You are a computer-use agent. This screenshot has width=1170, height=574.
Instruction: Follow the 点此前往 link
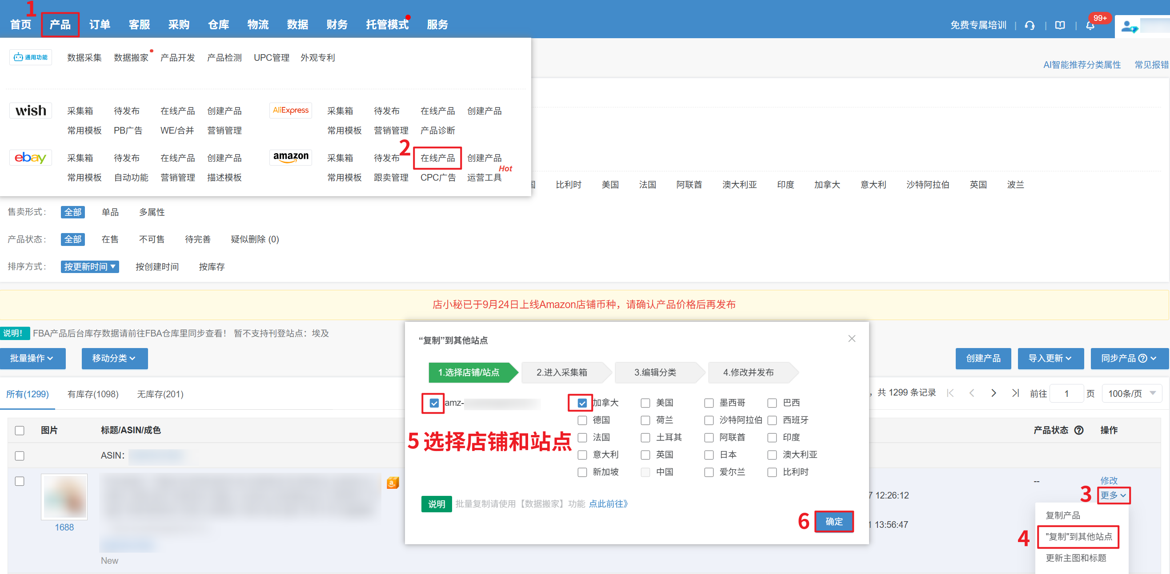point(608,504)
